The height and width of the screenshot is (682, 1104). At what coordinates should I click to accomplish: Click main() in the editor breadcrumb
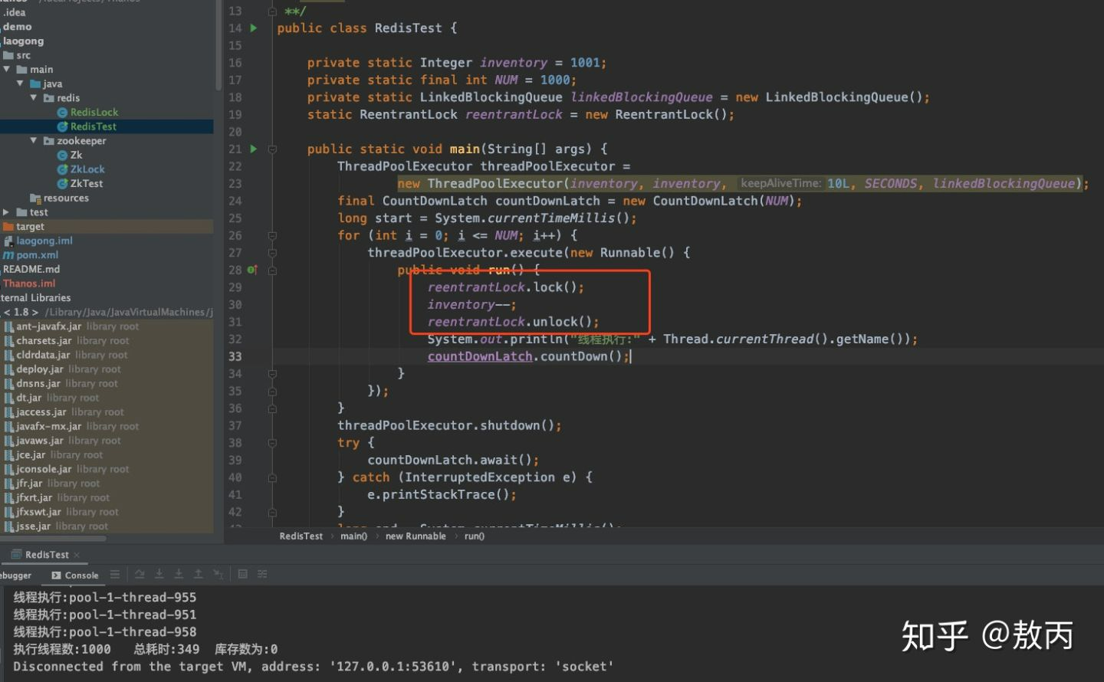pyautogui.click(x=353, y=536)
